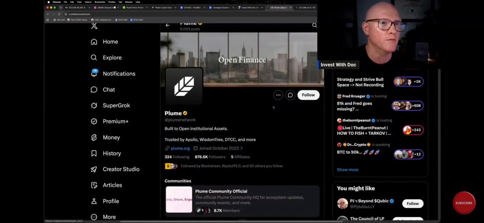Click Plume's leaf avatar picture

pyautogui.click(x=184, y=87)
